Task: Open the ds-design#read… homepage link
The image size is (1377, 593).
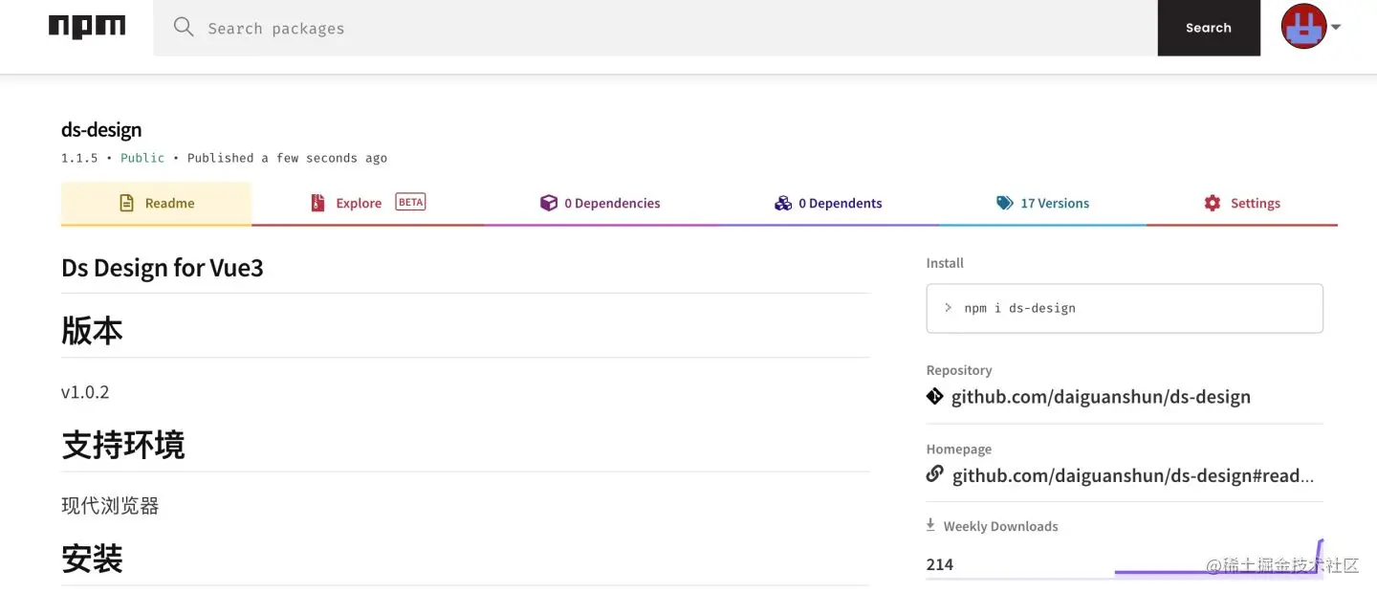Action: click(1133, 475)
